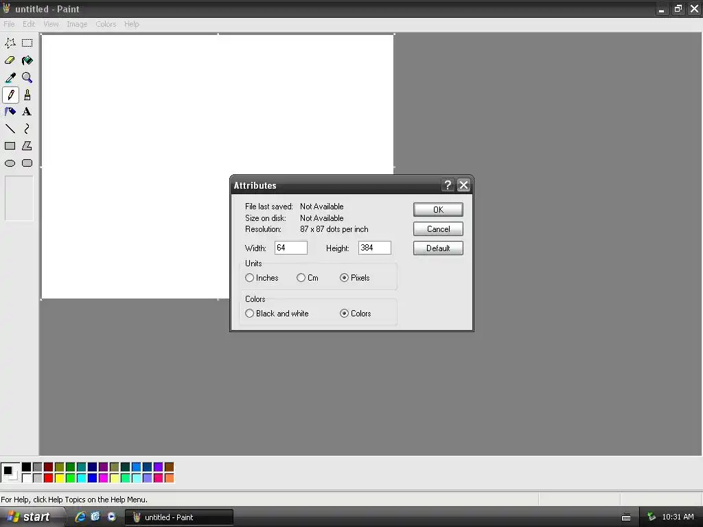Pick the bright green swatch
The width and height of the screenshot is (703, 527).
(71, 478)
